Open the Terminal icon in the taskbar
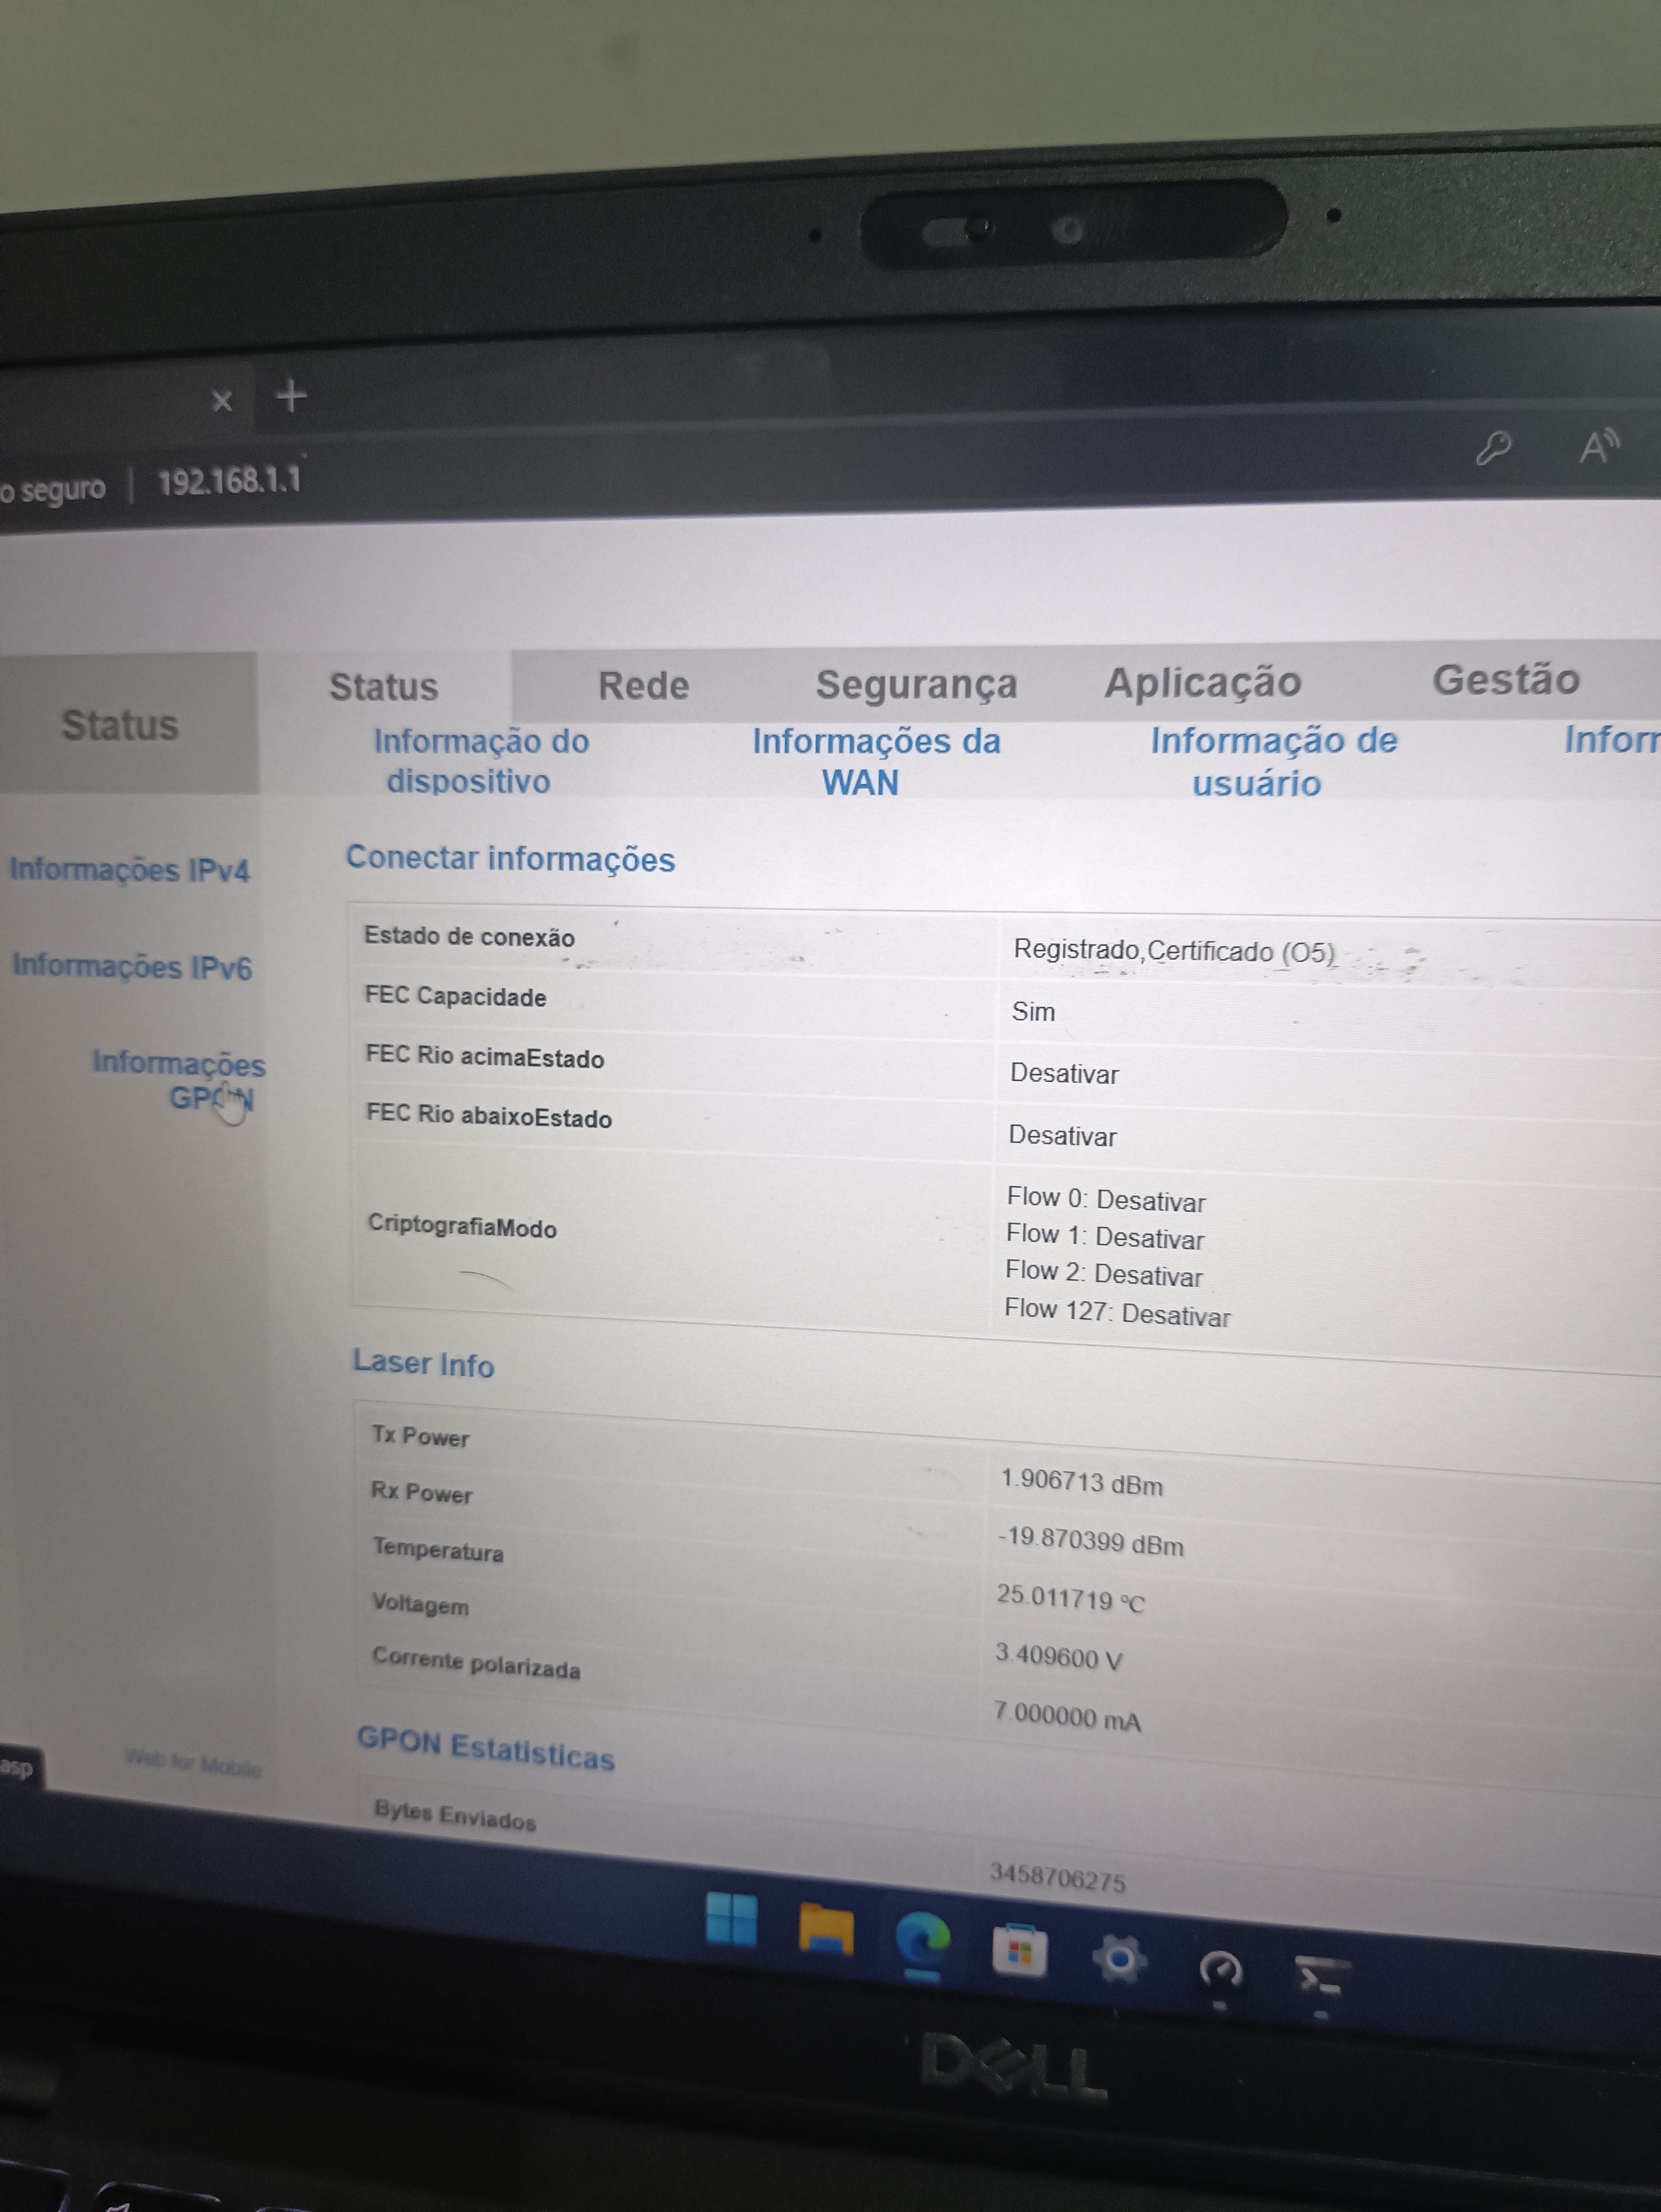The image size is (1661, 2212). click(1321, 1977)
